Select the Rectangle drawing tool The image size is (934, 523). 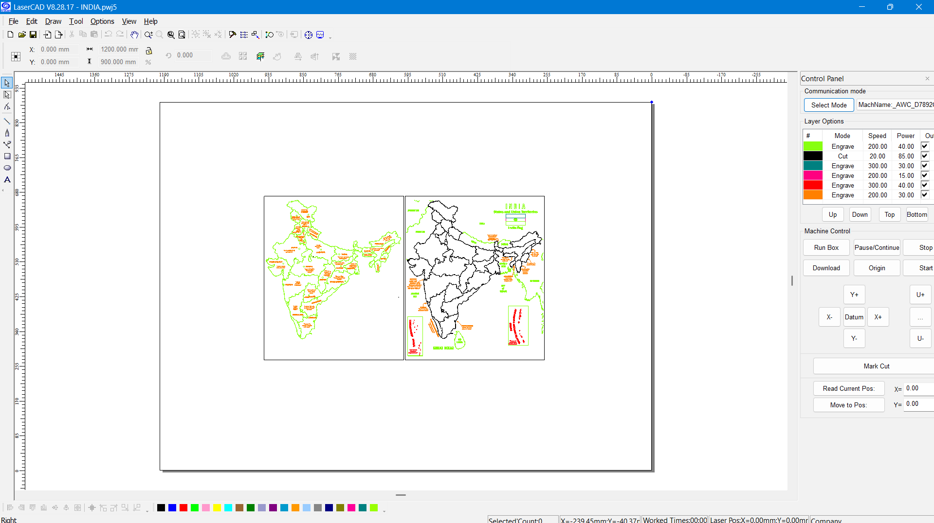tap(7, 156)
